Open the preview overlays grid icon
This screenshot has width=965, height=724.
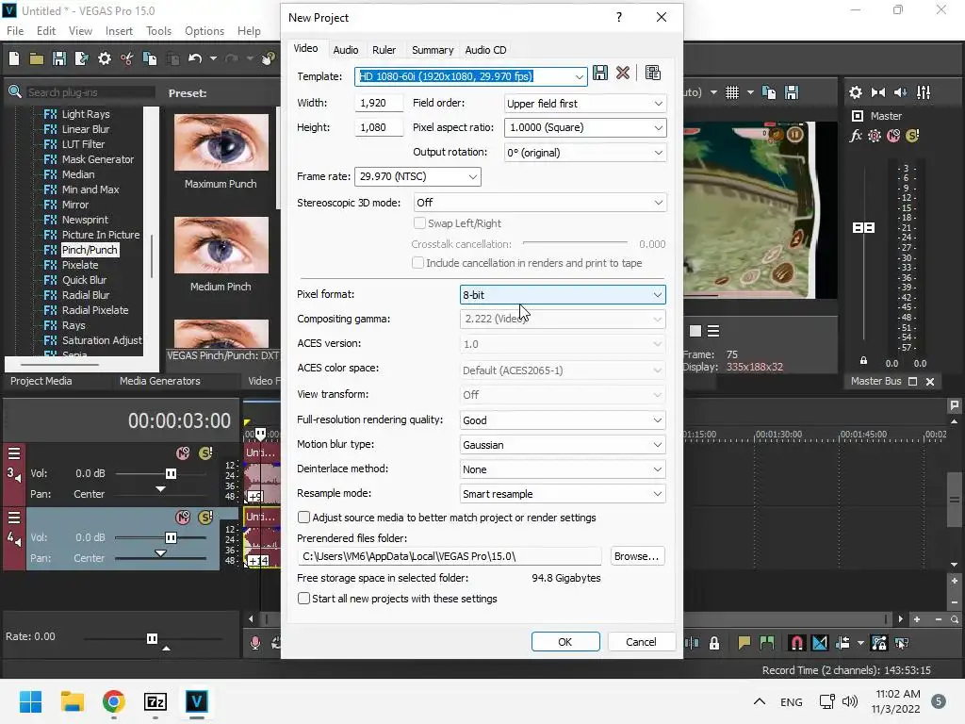731,92
